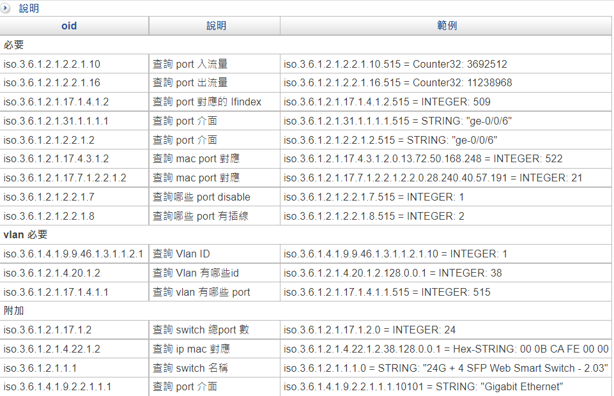This screenshot has width=614, height=396.
Task: Click the 範例 column header
Action: click(x=446, y=26)
